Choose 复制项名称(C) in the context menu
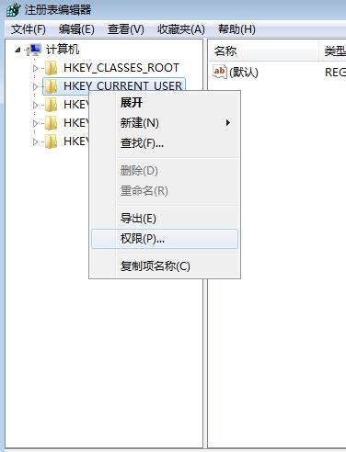Image resolution: width=346 pixels, height=452 pixels. click(x=165, y=266)
